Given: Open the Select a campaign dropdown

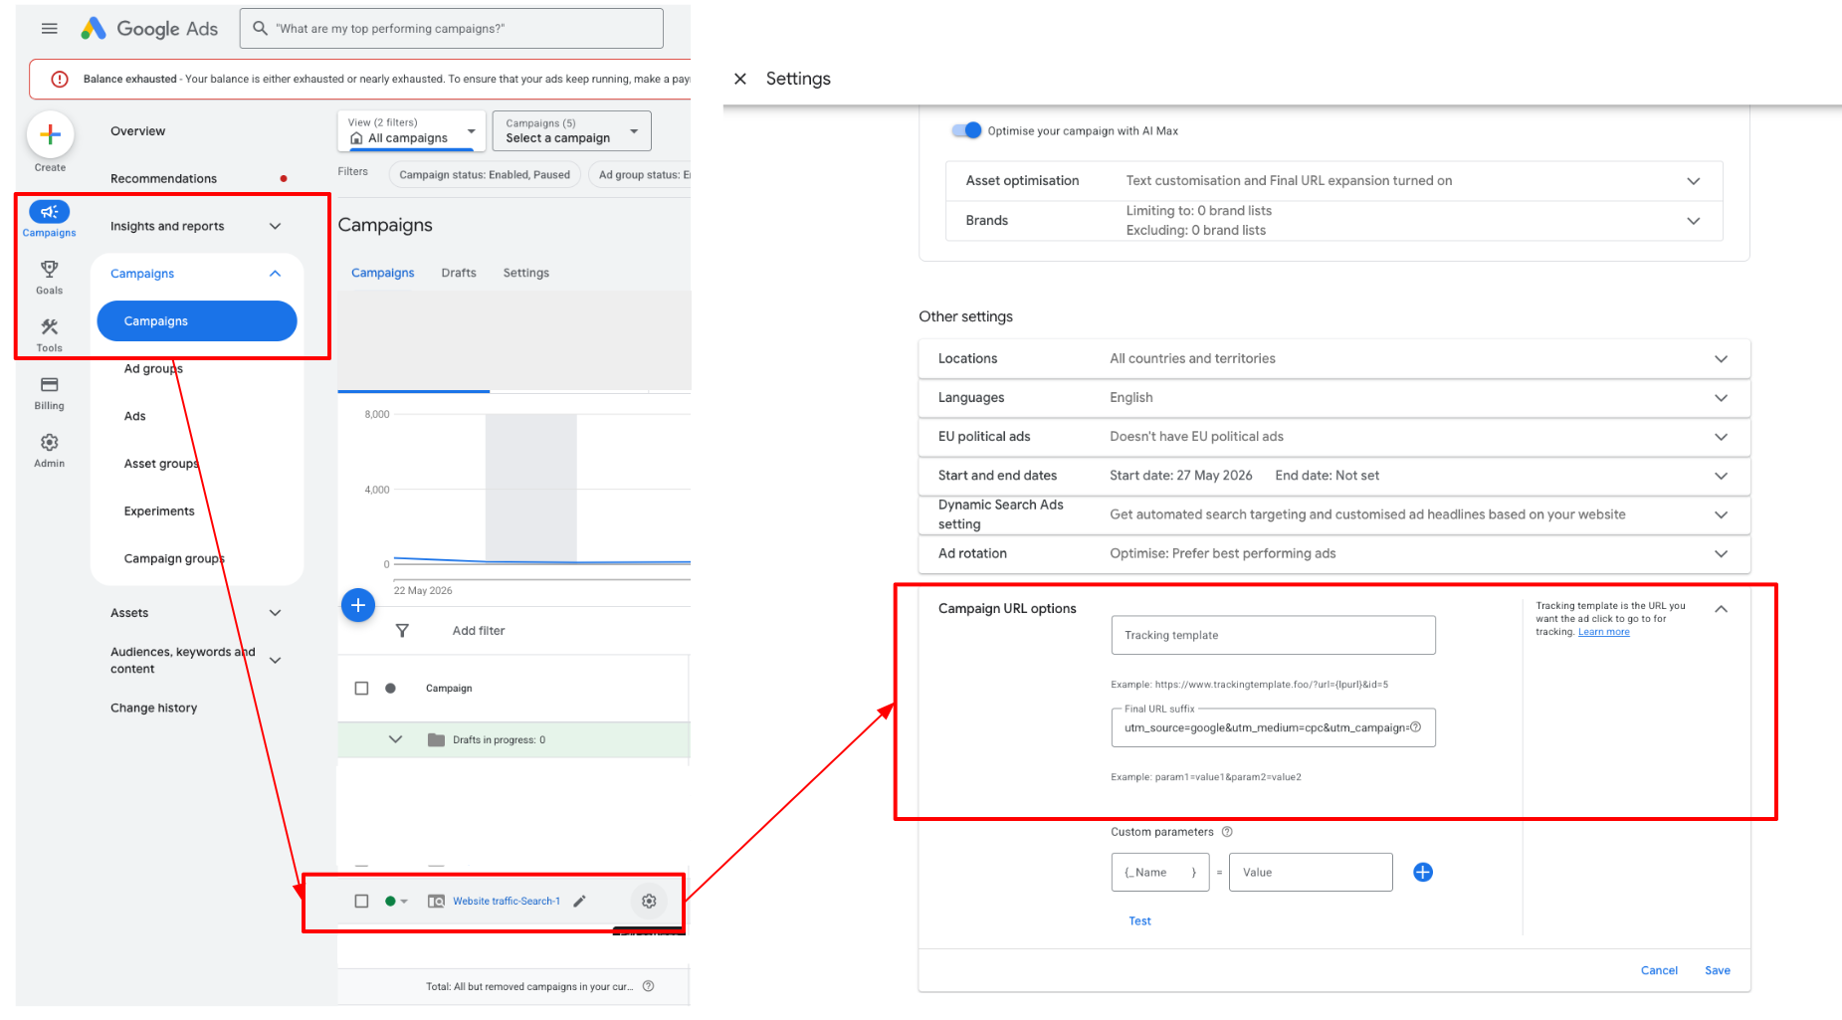Looking at the screenshot, I should (572, 130).
